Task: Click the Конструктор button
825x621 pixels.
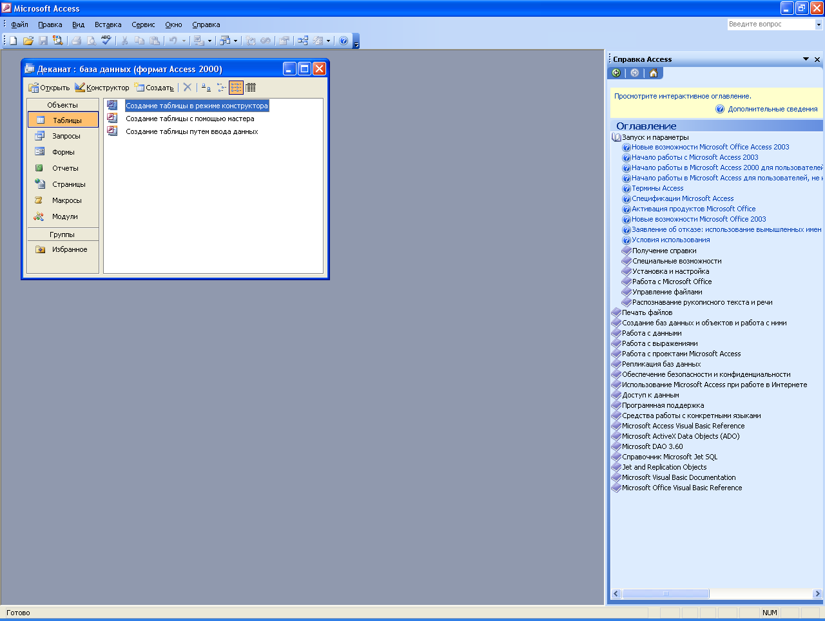Action: (x=102, y=88)
